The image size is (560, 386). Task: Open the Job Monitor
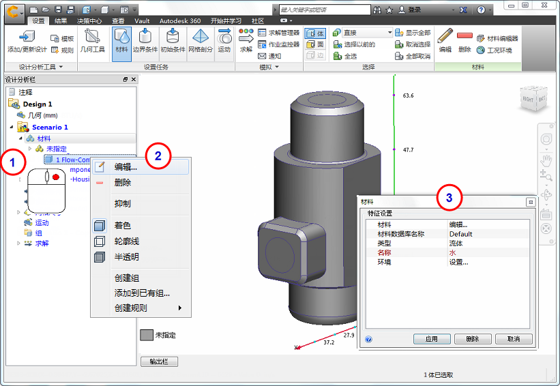pyautogui.click(x=278, y=44)
